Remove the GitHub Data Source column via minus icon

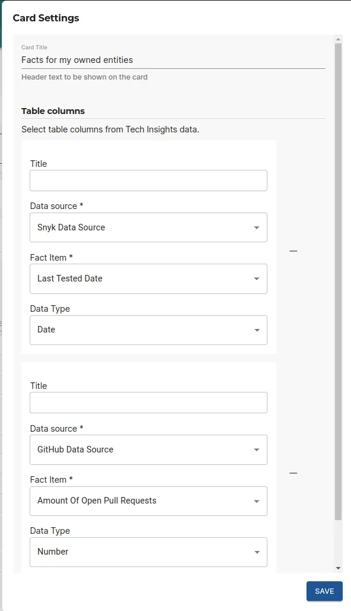click(293, 473)
